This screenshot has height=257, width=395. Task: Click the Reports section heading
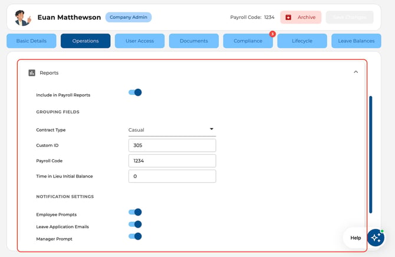pos(49,73)
